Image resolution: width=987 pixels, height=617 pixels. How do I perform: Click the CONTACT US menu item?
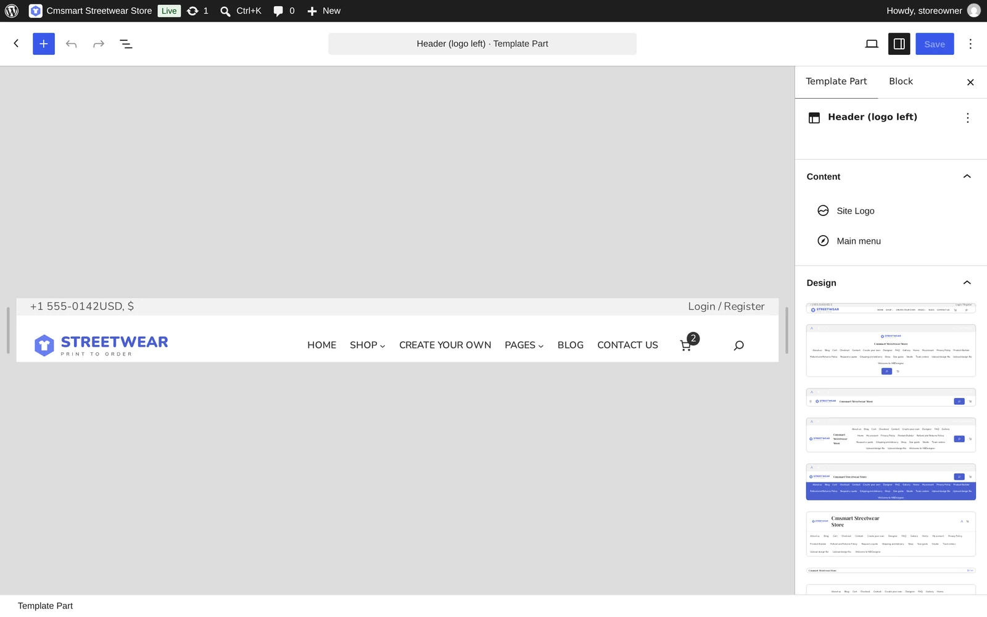click(x=627, y=346)
